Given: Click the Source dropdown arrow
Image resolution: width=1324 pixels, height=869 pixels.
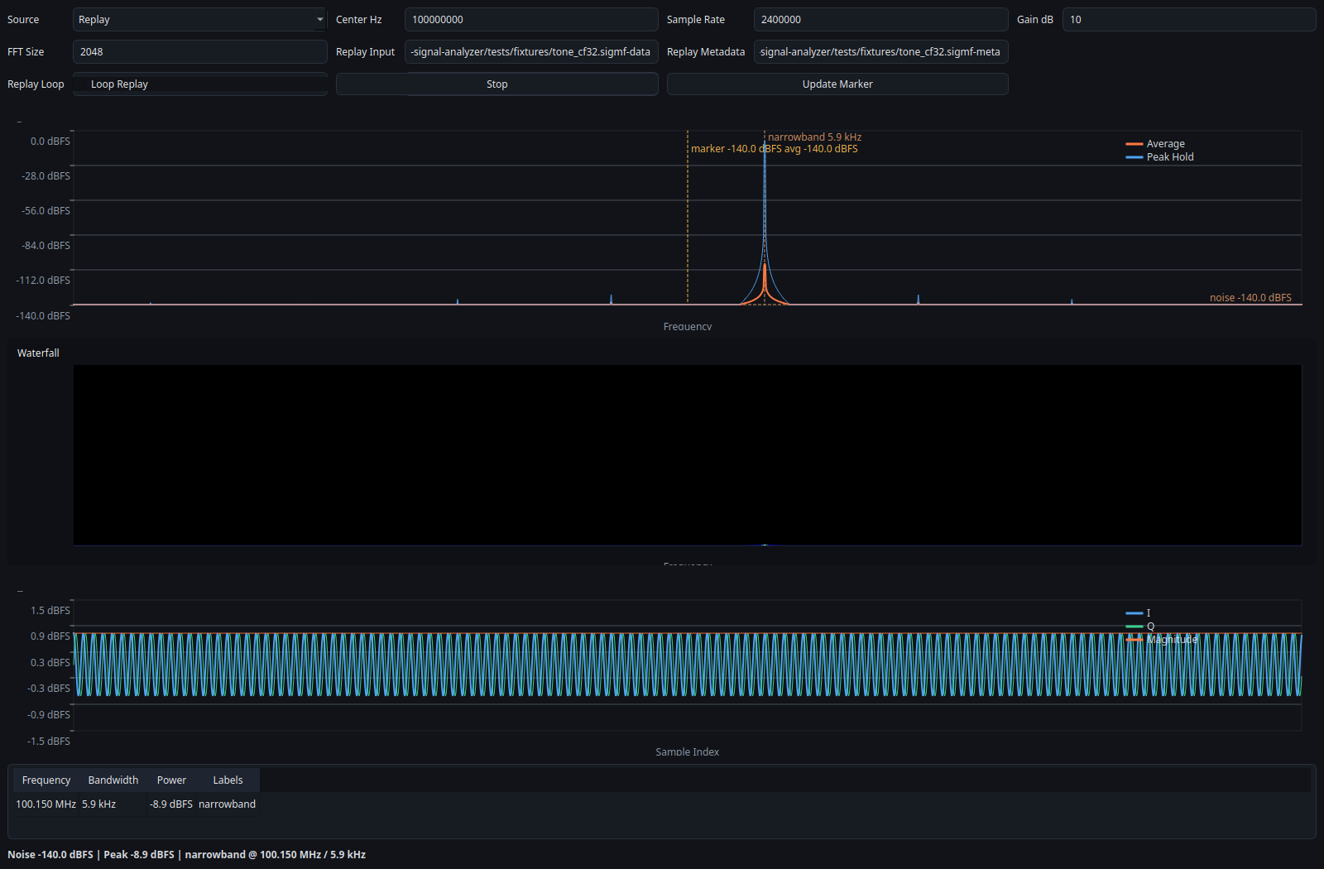Looking at the screenshot, I should (x=319, y=20).
